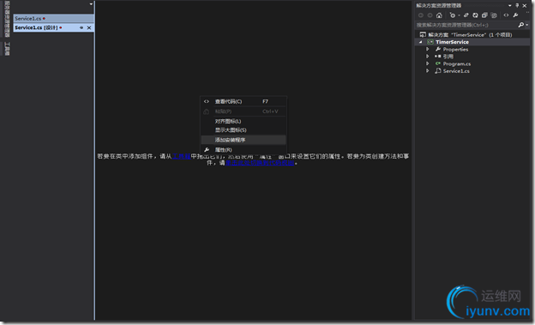
Task: Open Solution Explorer window position dropdown
Action: pyautogui.click(x=510, y=5)
